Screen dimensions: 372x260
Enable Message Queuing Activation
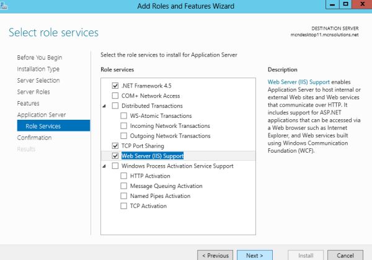(x=124, y=186)
